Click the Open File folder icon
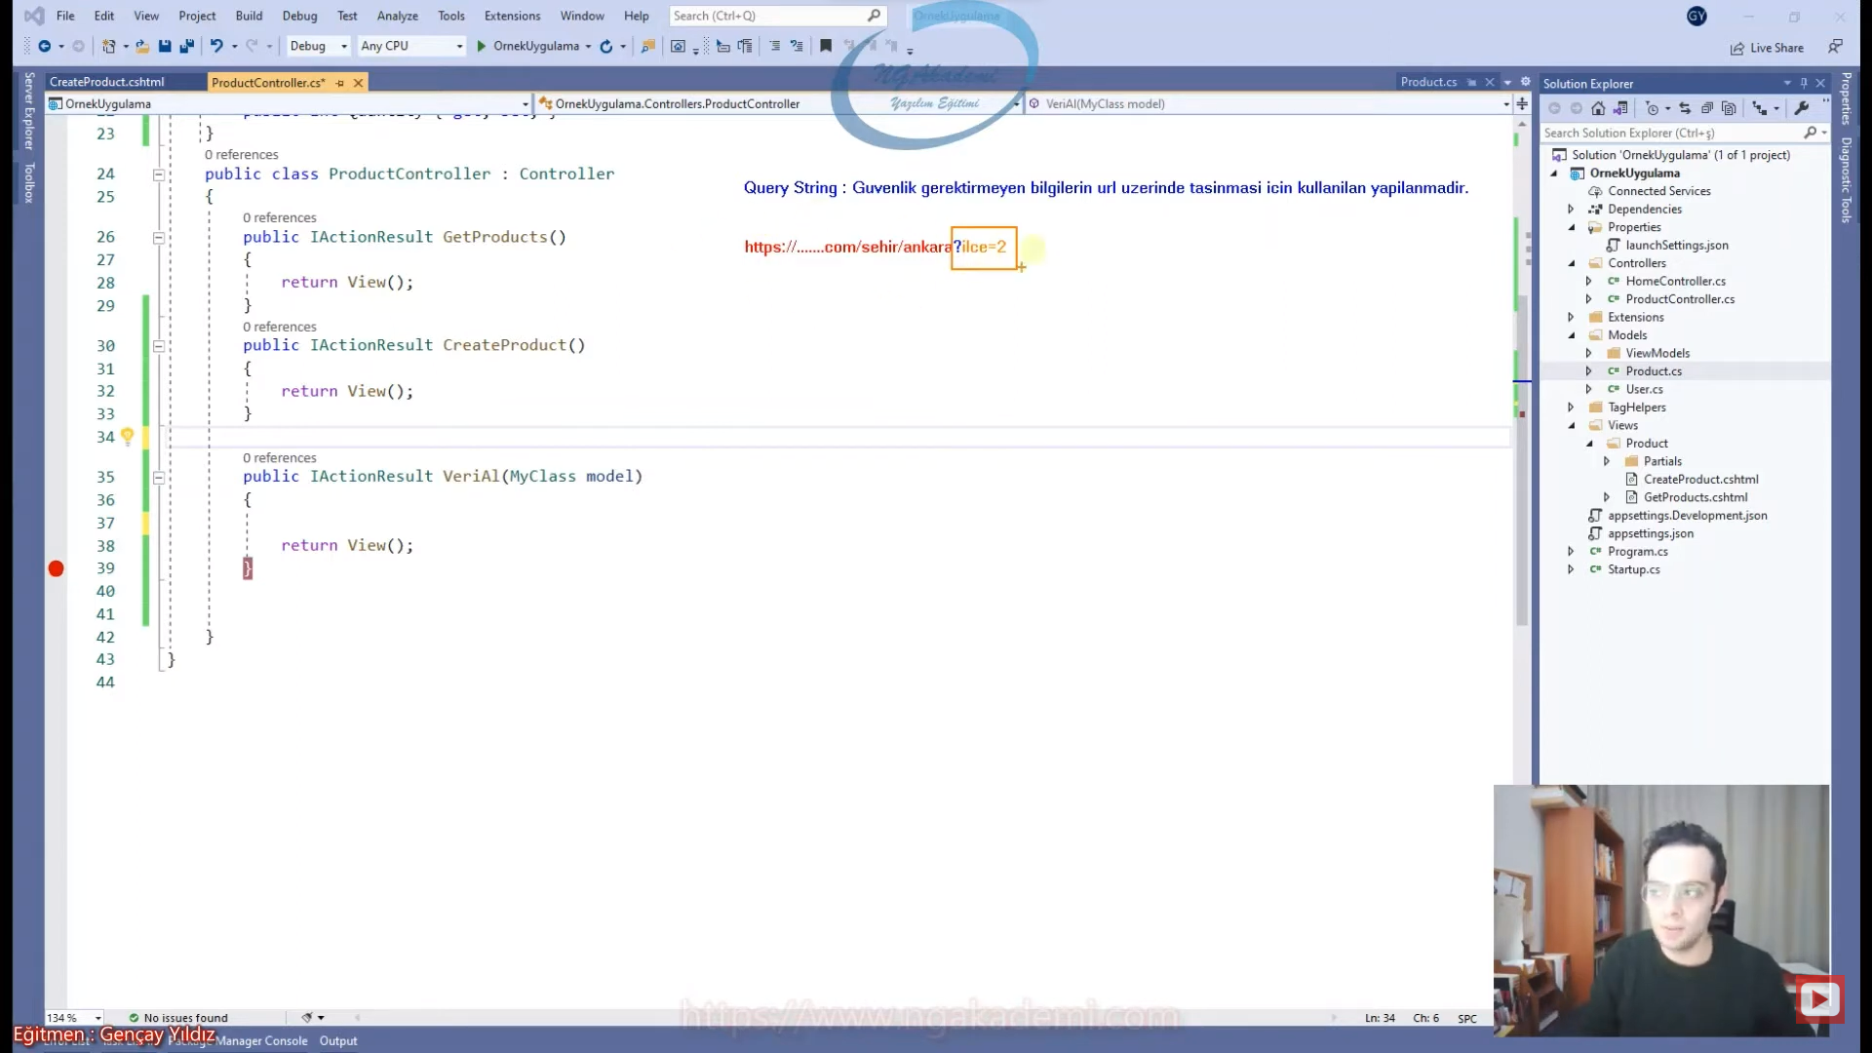The image size is (1872, 1053). (x=142, y=46)
